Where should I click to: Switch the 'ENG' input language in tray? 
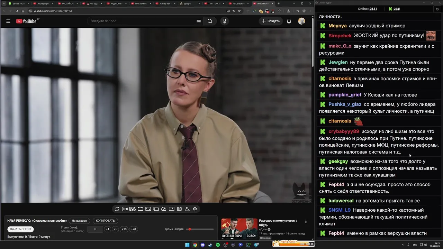415,245
